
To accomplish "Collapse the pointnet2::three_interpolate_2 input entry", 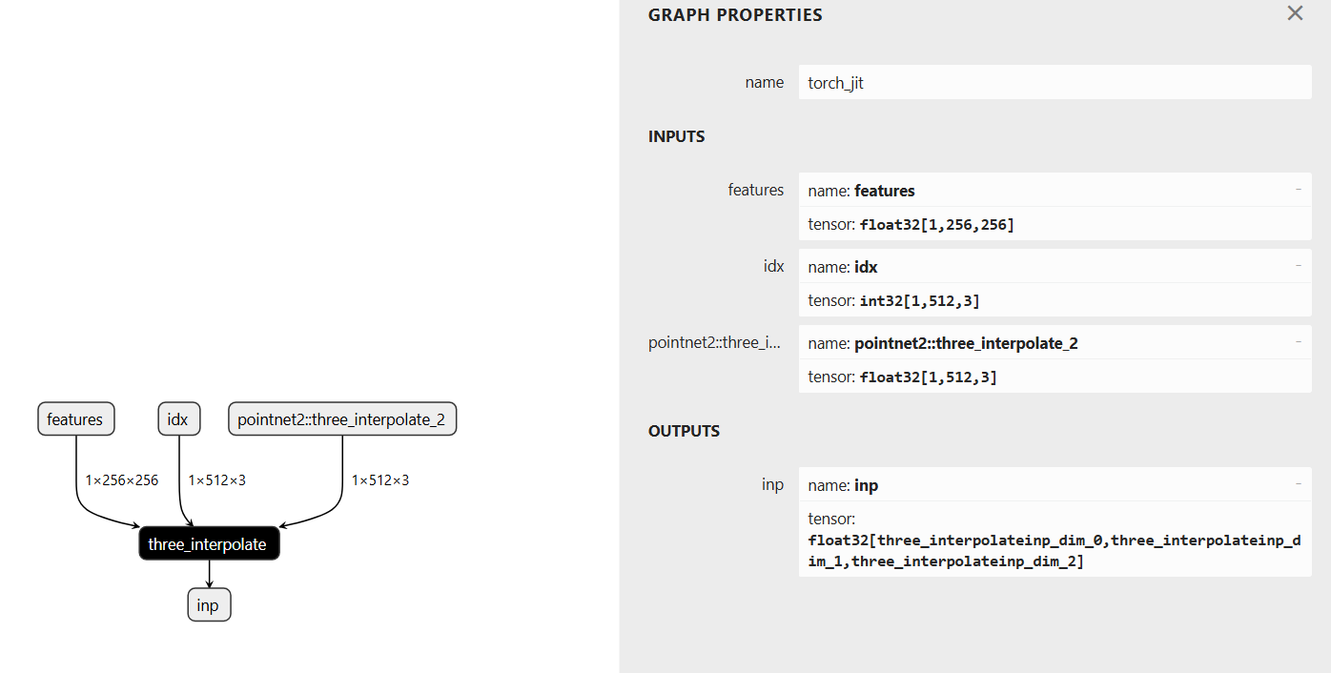I will pos(1298,342).
